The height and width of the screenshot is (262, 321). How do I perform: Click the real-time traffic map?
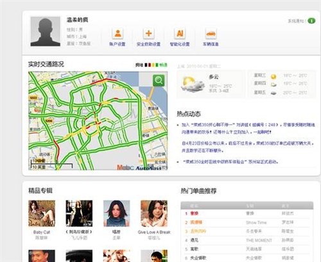coord(98,120)
